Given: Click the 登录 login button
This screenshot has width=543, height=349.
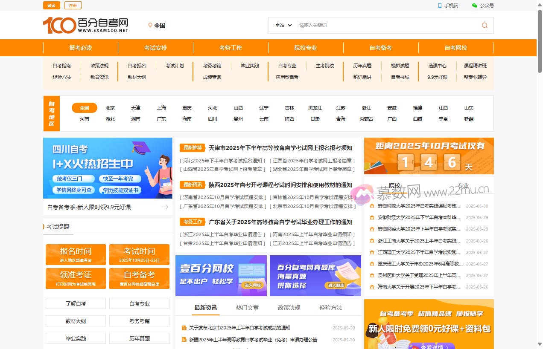Looking at the screenshot, I should tap(51, 6).
